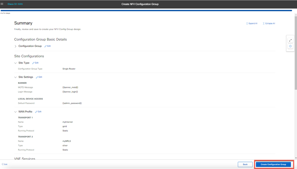Click the Exit link
The width and height of the screenshot is (297, 169).
point(4,164)
